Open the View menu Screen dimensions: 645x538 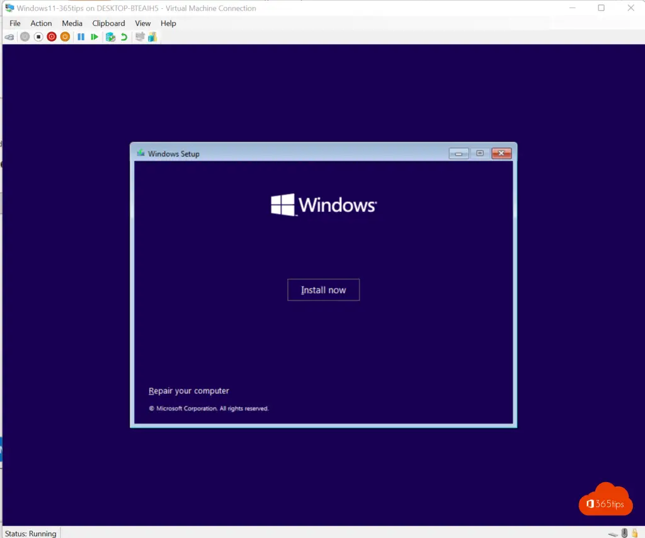click(x=143, y=23)
